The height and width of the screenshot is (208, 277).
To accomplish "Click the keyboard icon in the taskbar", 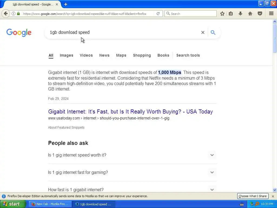I will click(242, 204).
